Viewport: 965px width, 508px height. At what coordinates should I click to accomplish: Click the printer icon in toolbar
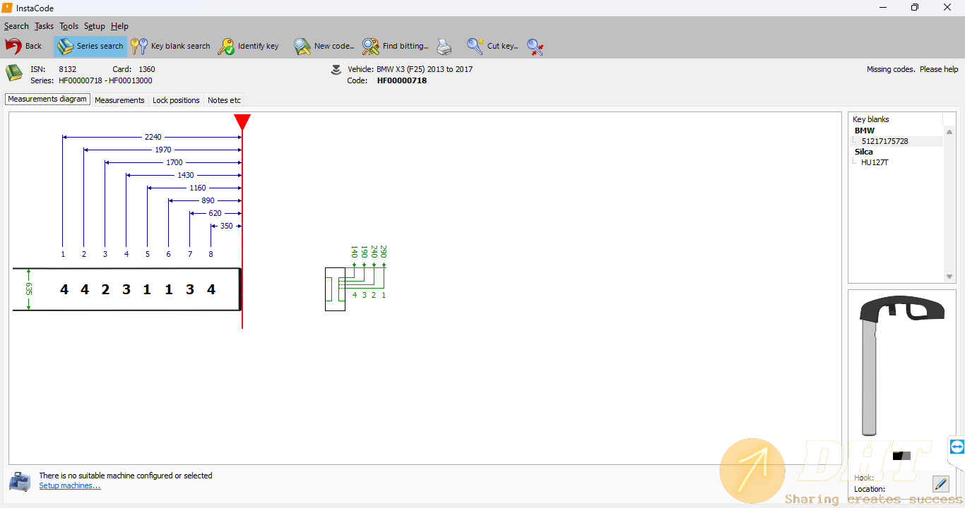444,47
